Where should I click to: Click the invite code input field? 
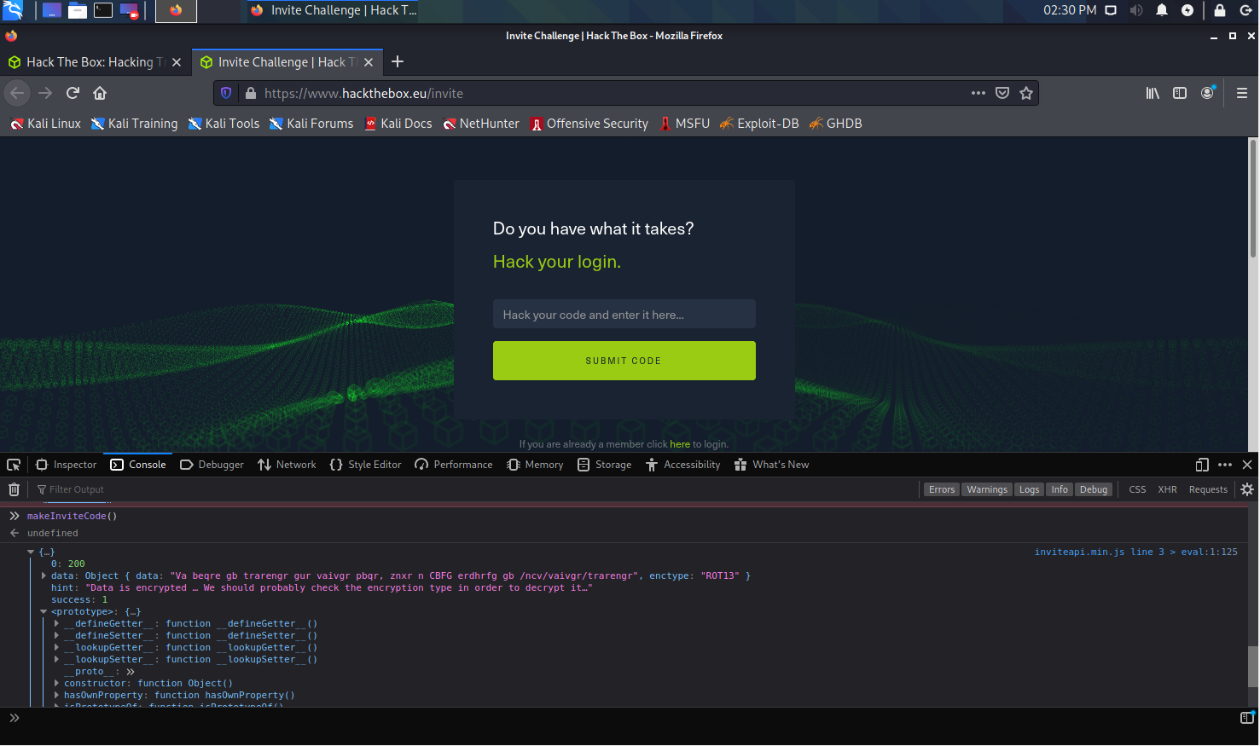[624, 314]
